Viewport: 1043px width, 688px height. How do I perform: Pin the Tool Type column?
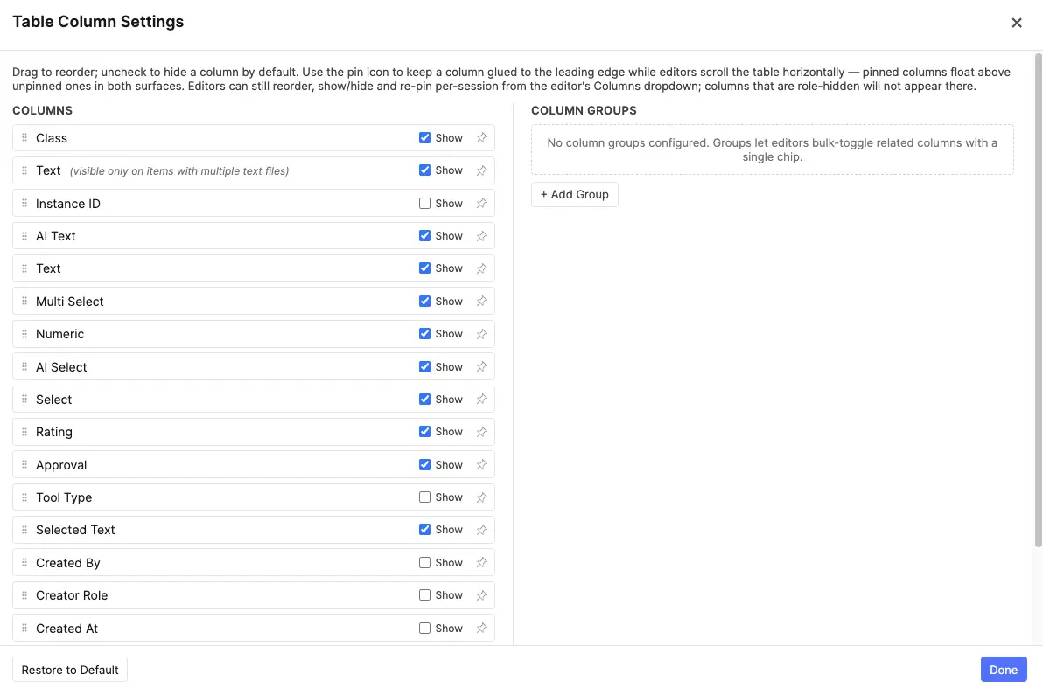point(481,497)
